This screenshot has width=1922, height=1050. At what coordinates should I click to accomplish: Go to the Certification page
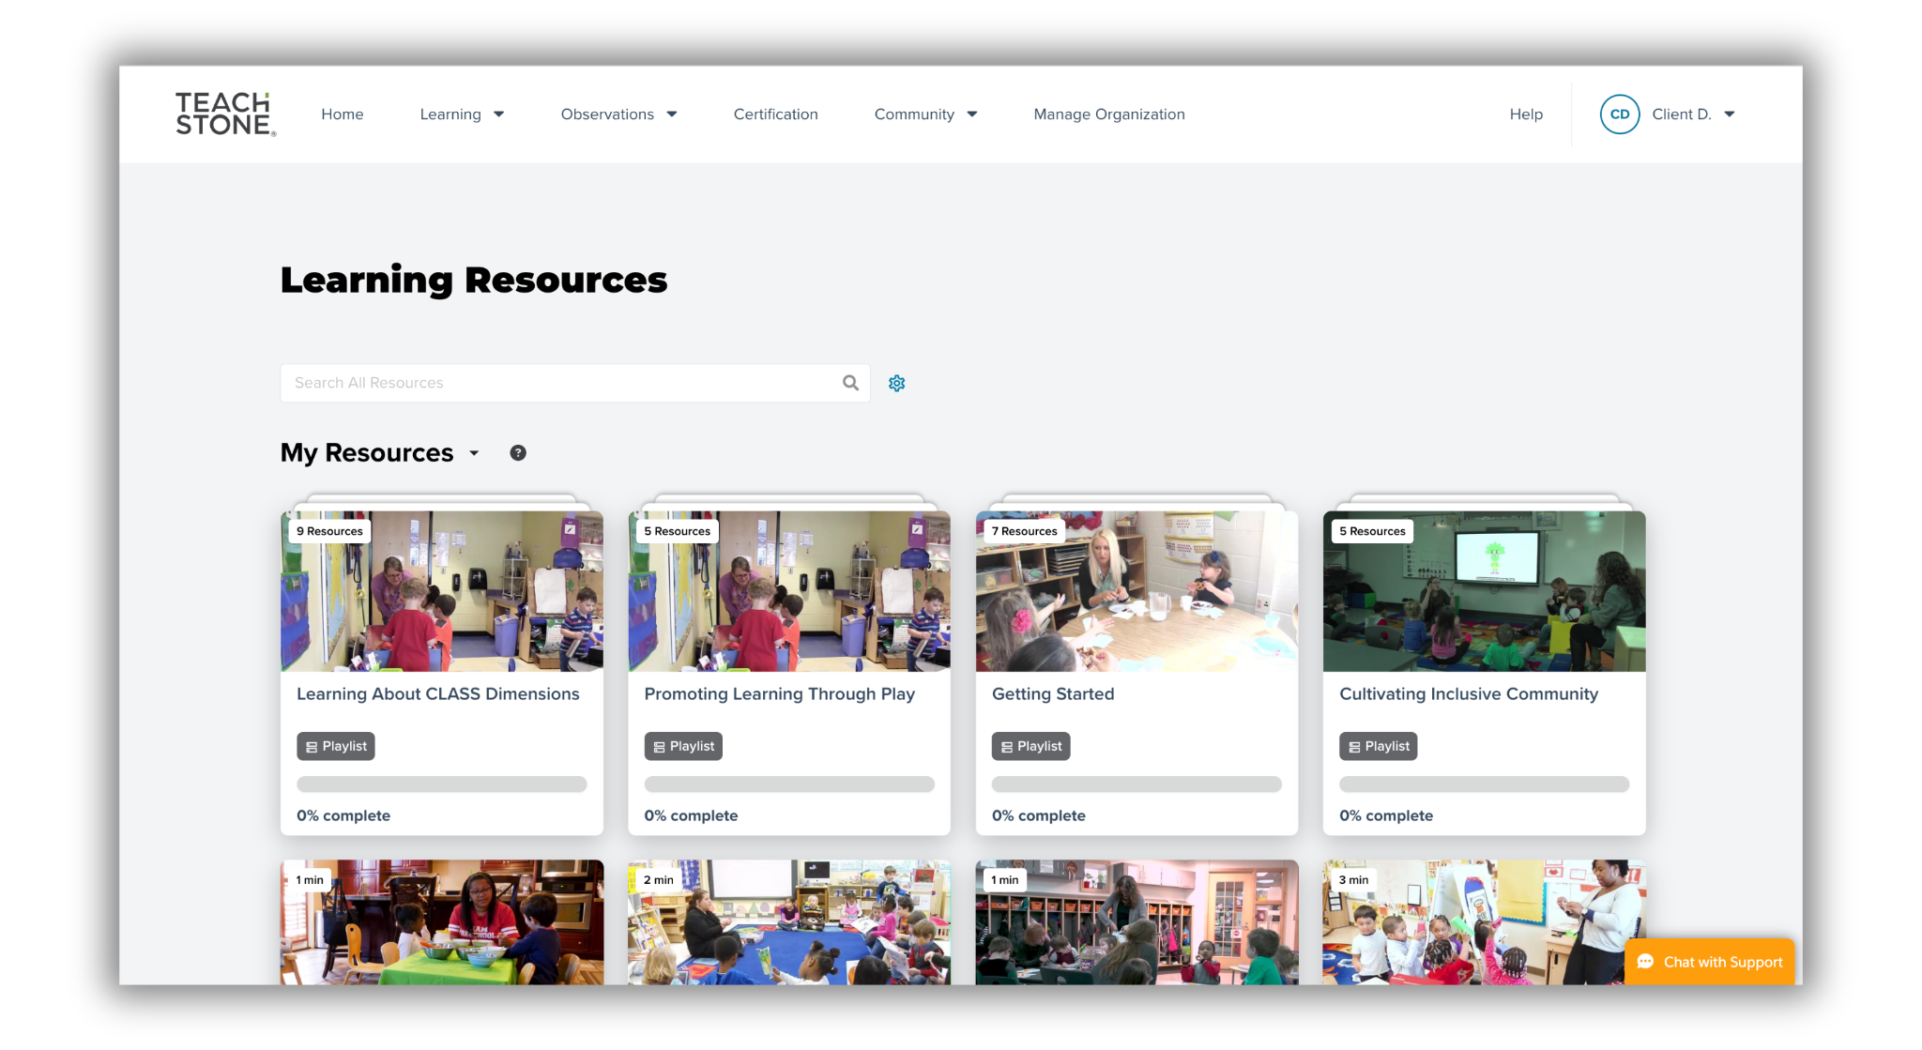775,114
